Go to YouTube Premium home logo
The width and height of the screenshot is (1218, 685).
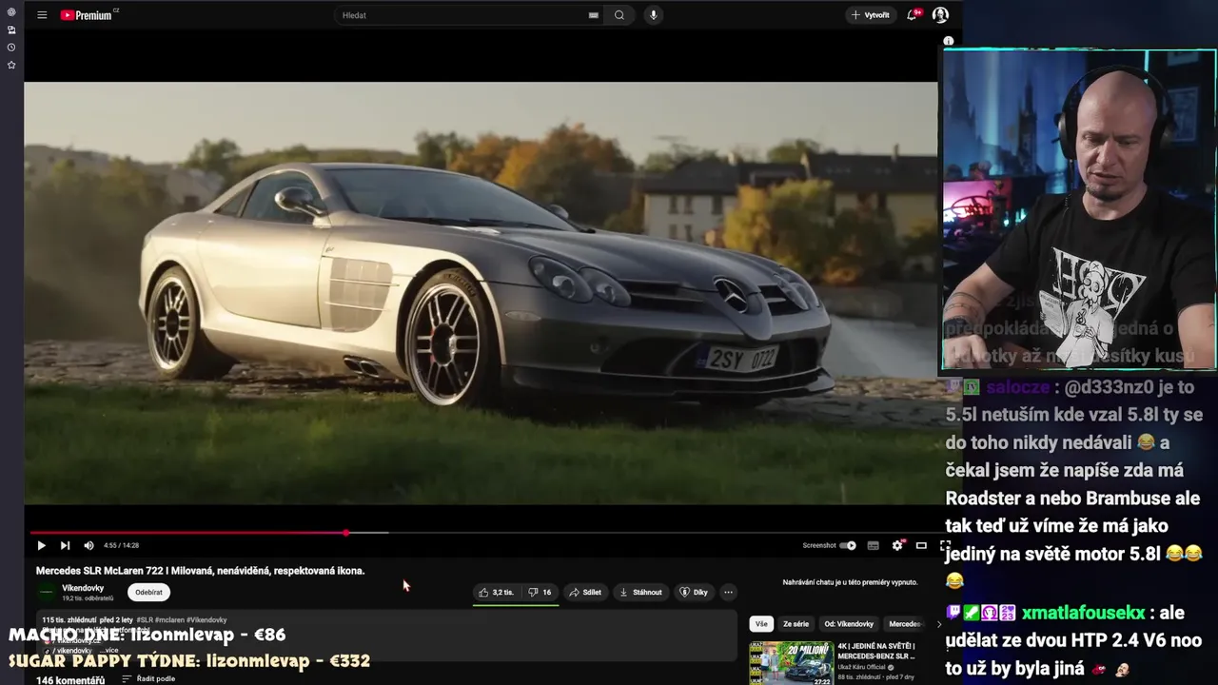coord(88,15)
